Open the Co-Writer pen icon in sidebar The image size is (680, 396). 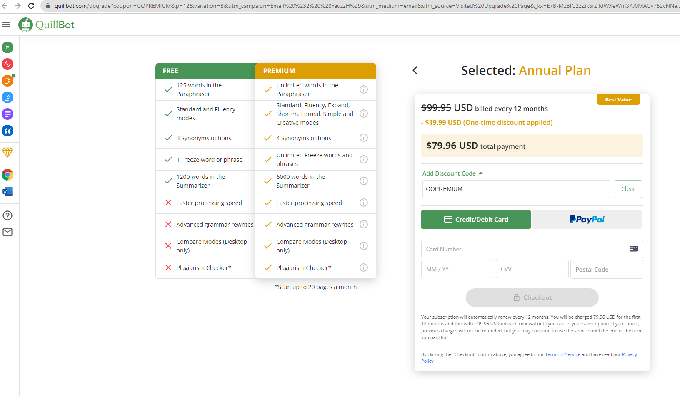[7, 97]
